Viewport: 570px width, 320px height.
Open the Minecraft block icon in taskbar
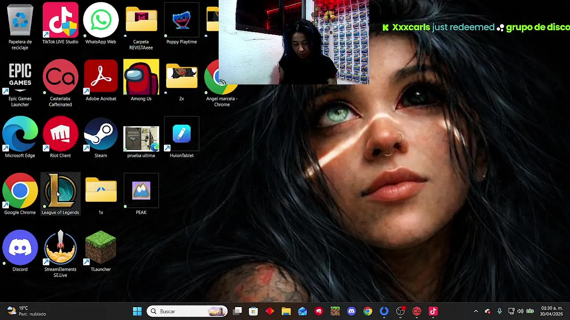pos(335,311)
